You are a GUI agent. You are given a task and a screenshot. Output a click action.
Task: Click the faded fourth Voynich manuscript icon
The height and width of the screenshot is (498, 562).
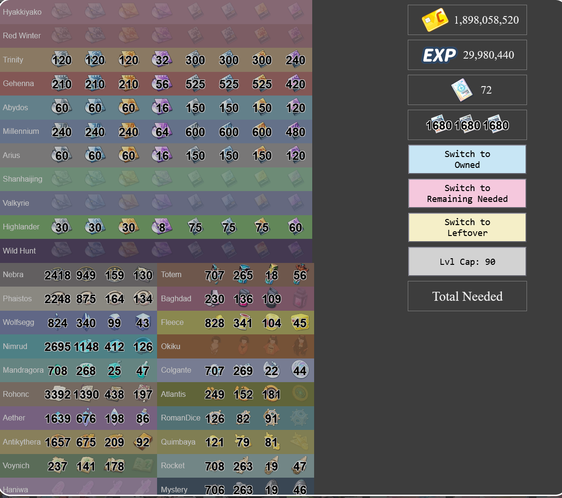[143, 466]
